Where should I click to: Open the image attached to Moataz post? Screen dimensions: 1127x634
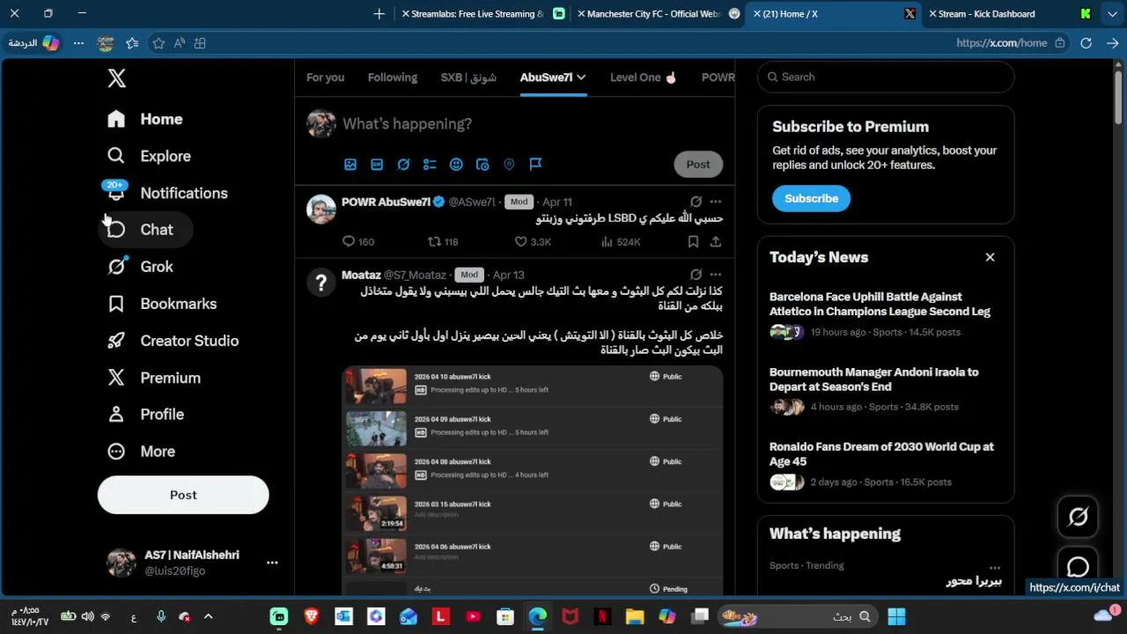(x=532, y=480)
